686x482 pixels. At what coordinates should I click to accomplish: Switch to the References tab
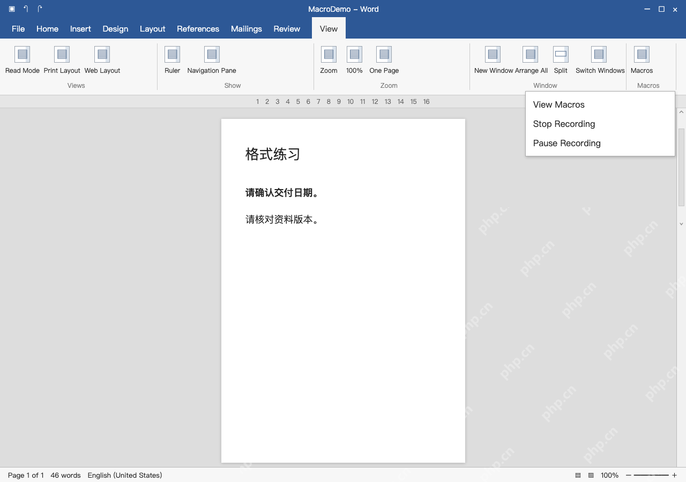pos(198,28)
